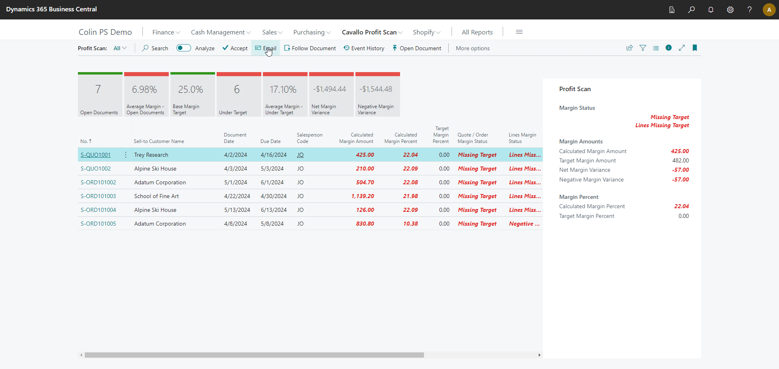Open the Shopify menu dropdown
The image size is (779, 369).
click(426, 32)
